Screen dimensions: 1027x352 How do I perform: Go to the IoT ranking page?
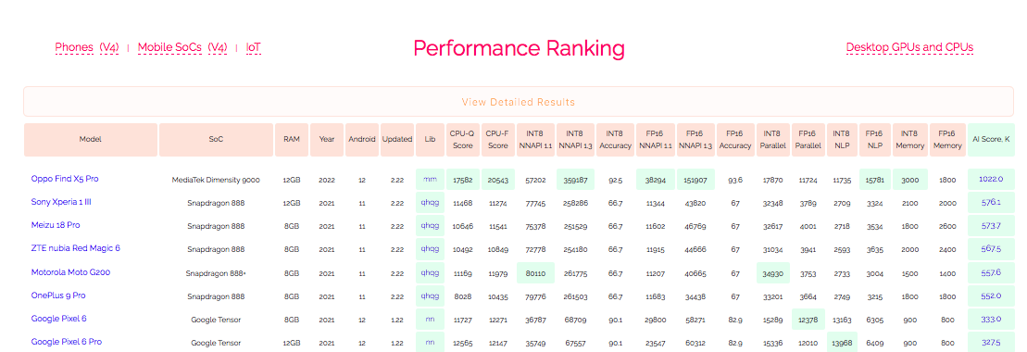pyautogui.click(x=254, y=48)
